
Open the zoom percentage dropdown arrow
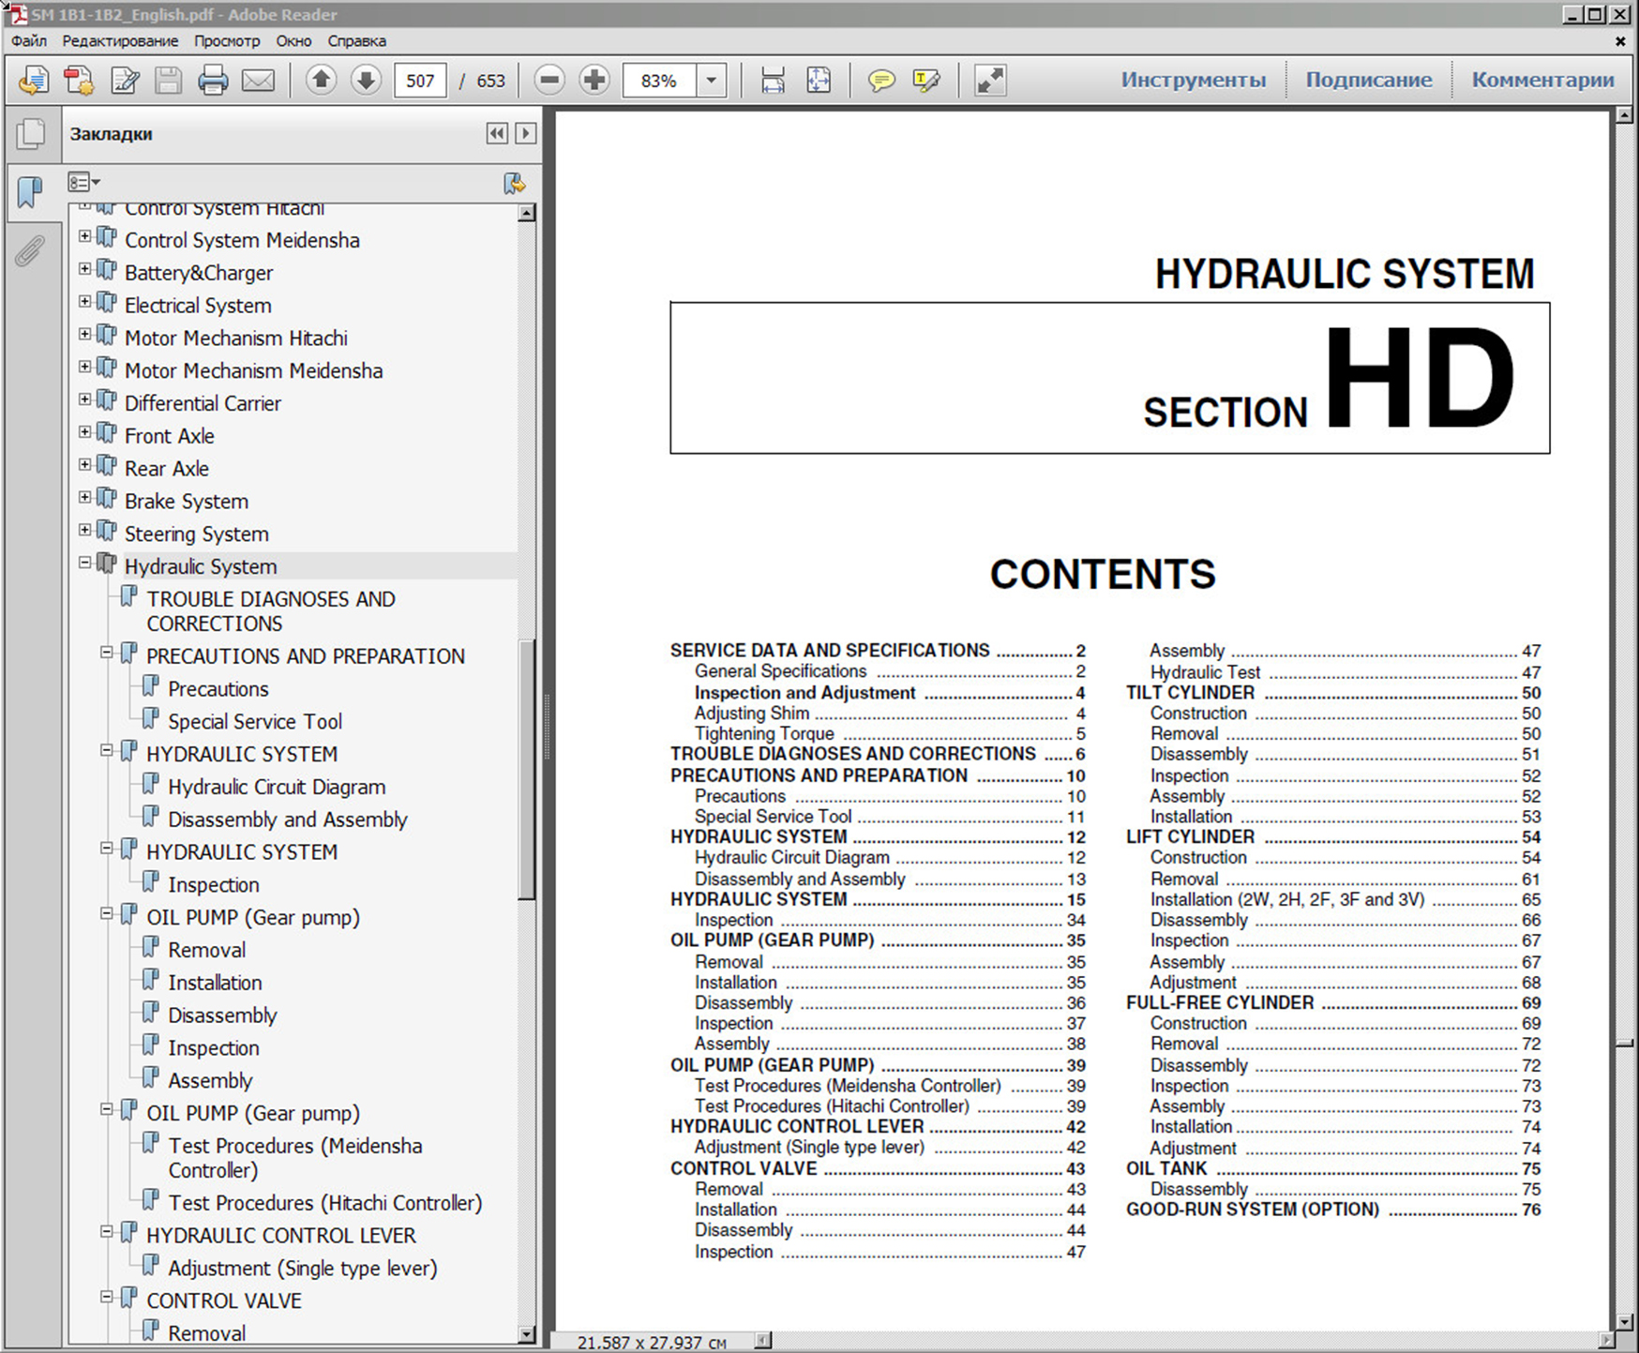[x=712, y=81]
